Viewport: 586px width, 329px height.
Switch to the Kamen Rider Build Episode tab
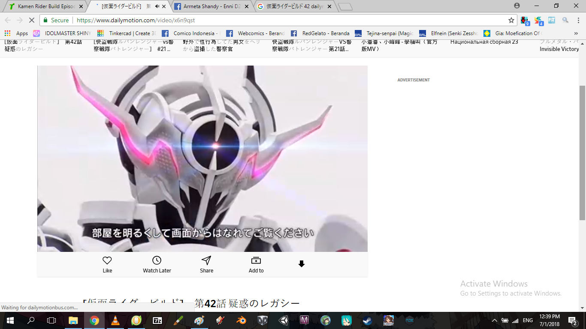(46, 6)
